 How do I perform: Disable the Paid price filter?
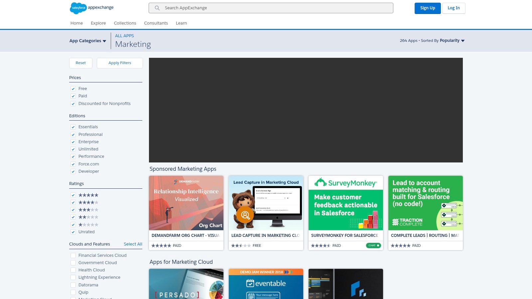tap(73, 96)
